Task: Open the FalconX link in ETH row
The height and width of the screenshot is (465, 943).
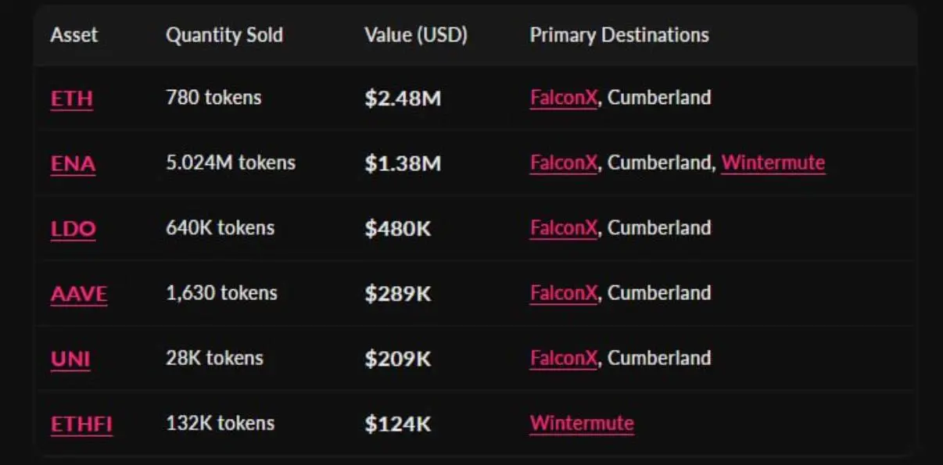Action: (563, 98)
